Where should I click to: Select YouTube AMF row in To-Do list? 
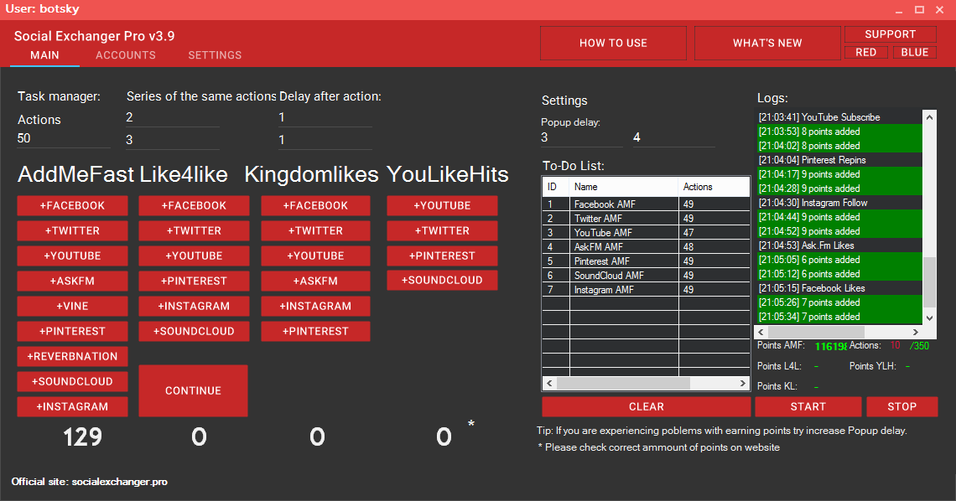(646, 233)
